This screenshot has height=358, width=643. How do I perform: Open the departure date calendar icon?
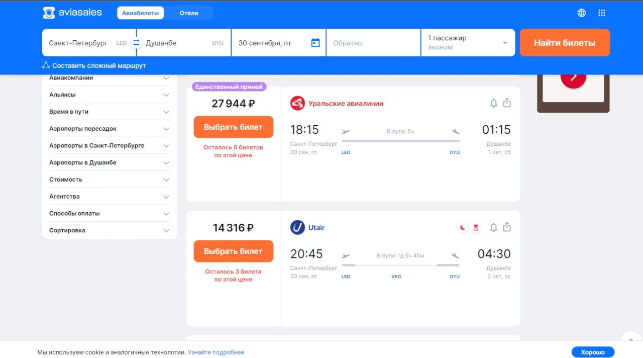click(x=315, y=43)
